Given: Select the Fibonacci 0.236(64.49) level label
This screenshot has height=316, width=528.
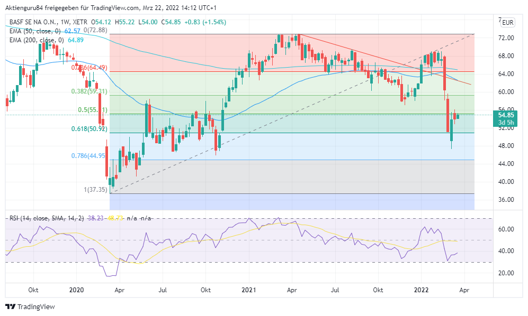Looking at the screenshot, I should click(x=89, y=68).
